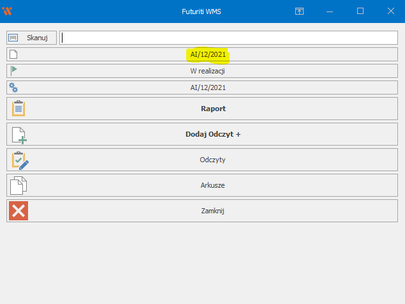Click the red X Zamknij icon
Image resolution: width=405 pixels, height=304 pixels.
coord(19,211)
